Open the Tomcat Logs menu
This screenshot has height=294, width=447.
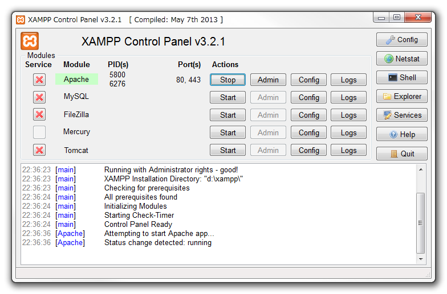(x=348, y=150)
